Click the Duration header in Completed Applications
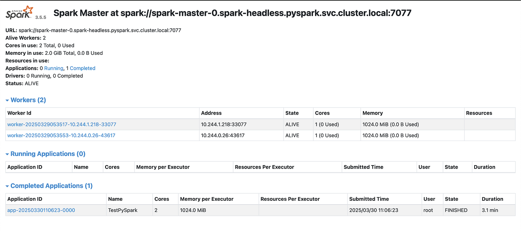 pos(493,199)
